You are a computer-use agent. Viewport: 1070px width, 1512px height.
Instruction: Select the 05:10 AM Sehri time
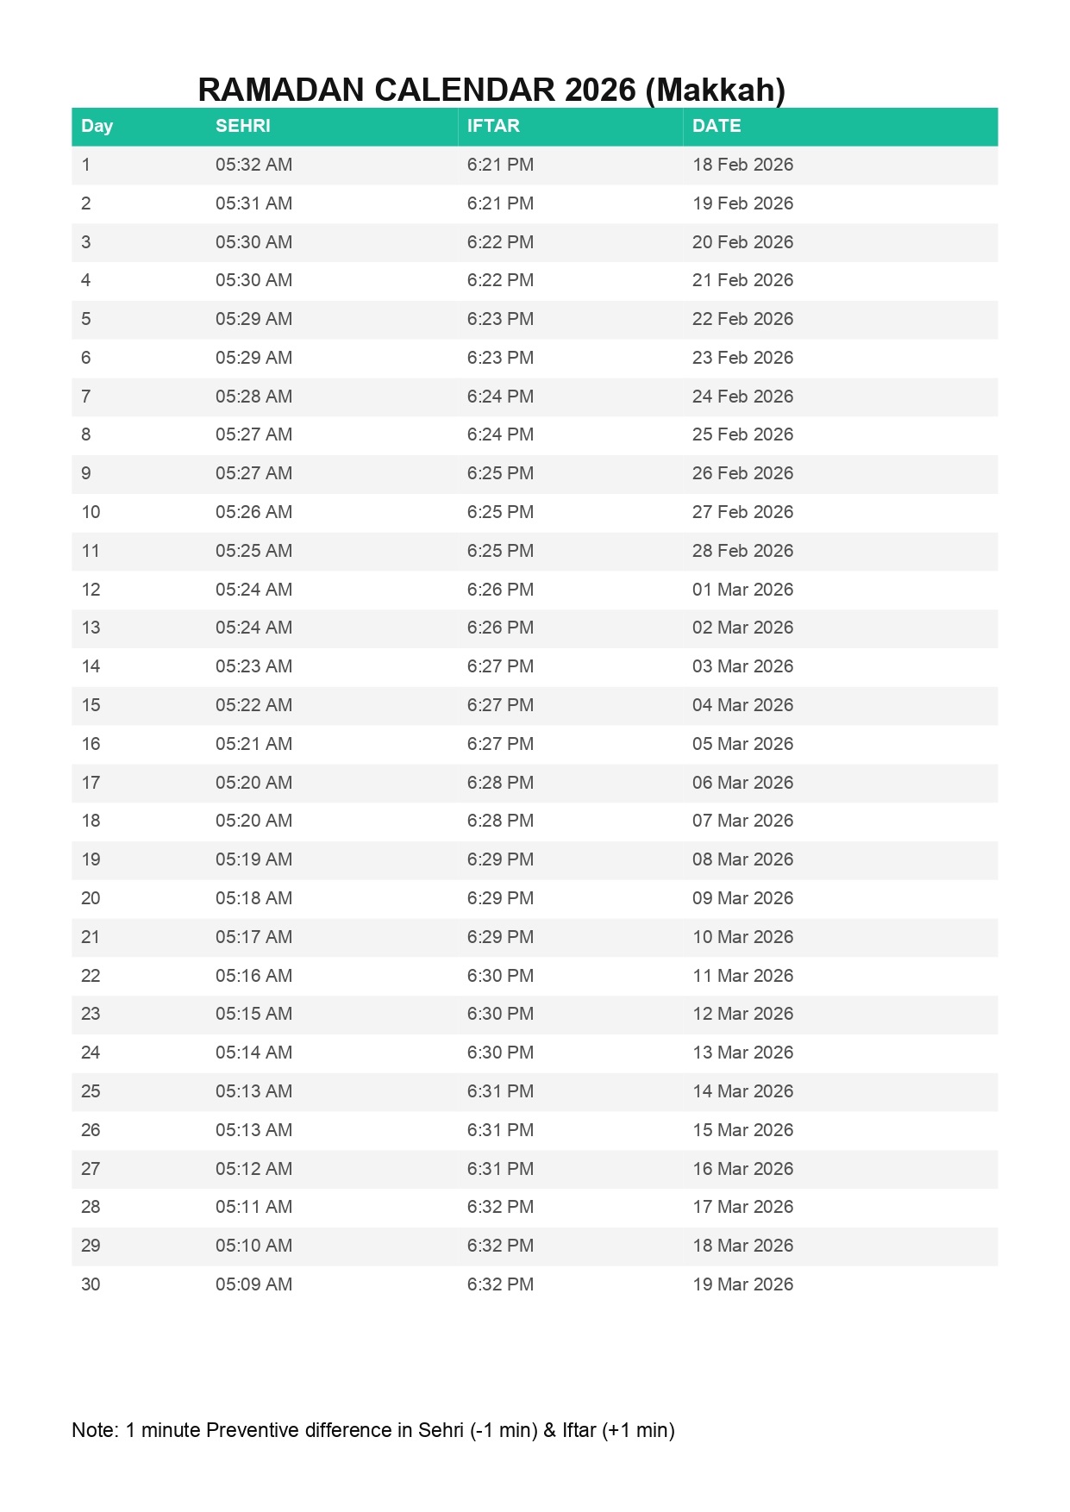click(253, 1246)
